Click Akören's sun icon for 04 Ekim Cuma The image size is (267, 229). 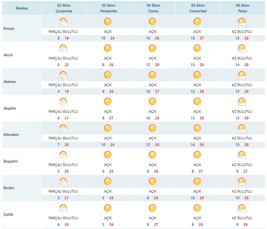pyautogui.click(x=152, y=75)
